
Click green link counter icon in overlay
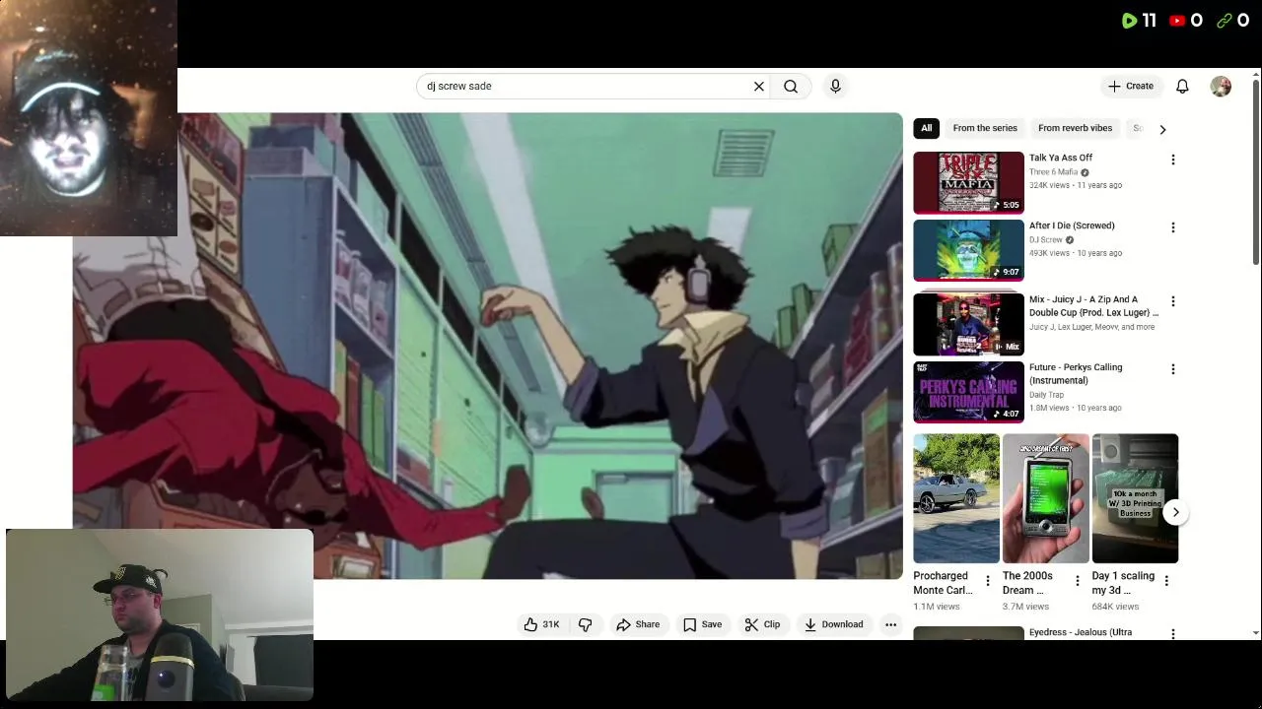pos(1225,21)
